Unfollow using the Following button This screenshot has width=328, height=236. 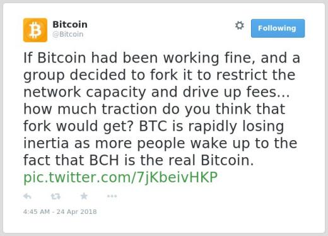(278, 28)
